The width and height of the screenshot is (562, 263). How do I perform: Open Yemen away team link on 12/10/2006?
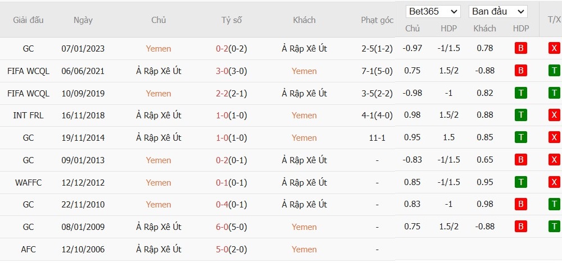(304, 250)
